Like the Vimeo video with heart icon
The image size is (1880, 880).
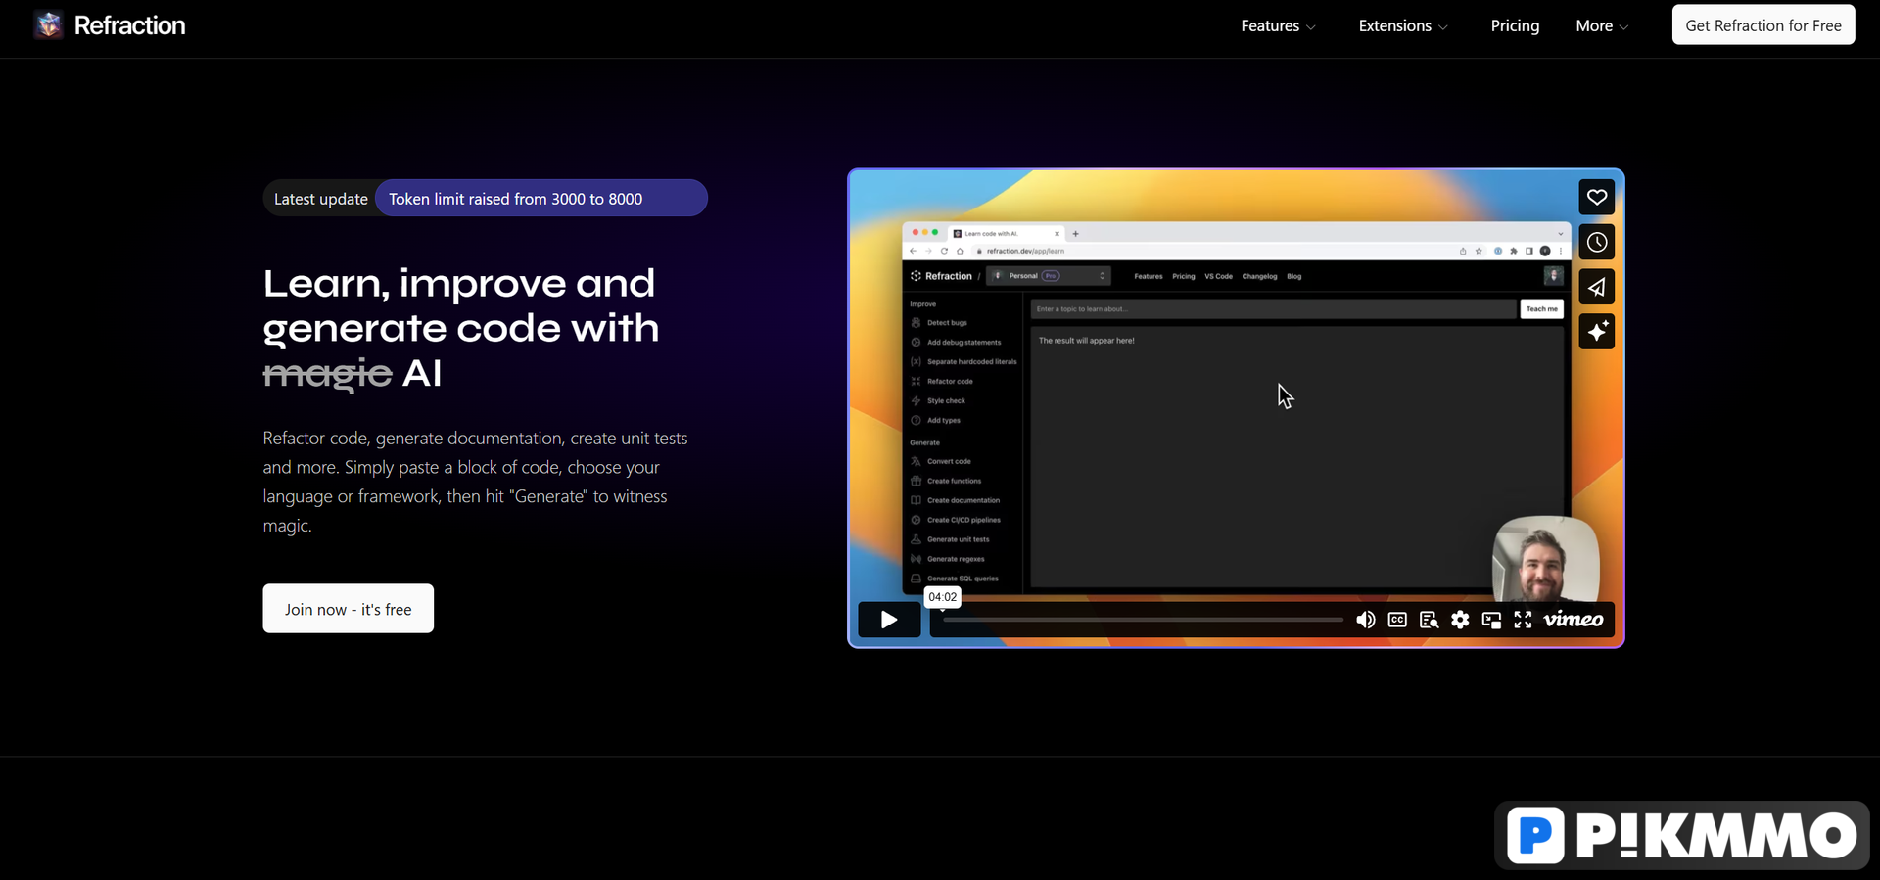pyautogui.click(x=1597, y=197)
